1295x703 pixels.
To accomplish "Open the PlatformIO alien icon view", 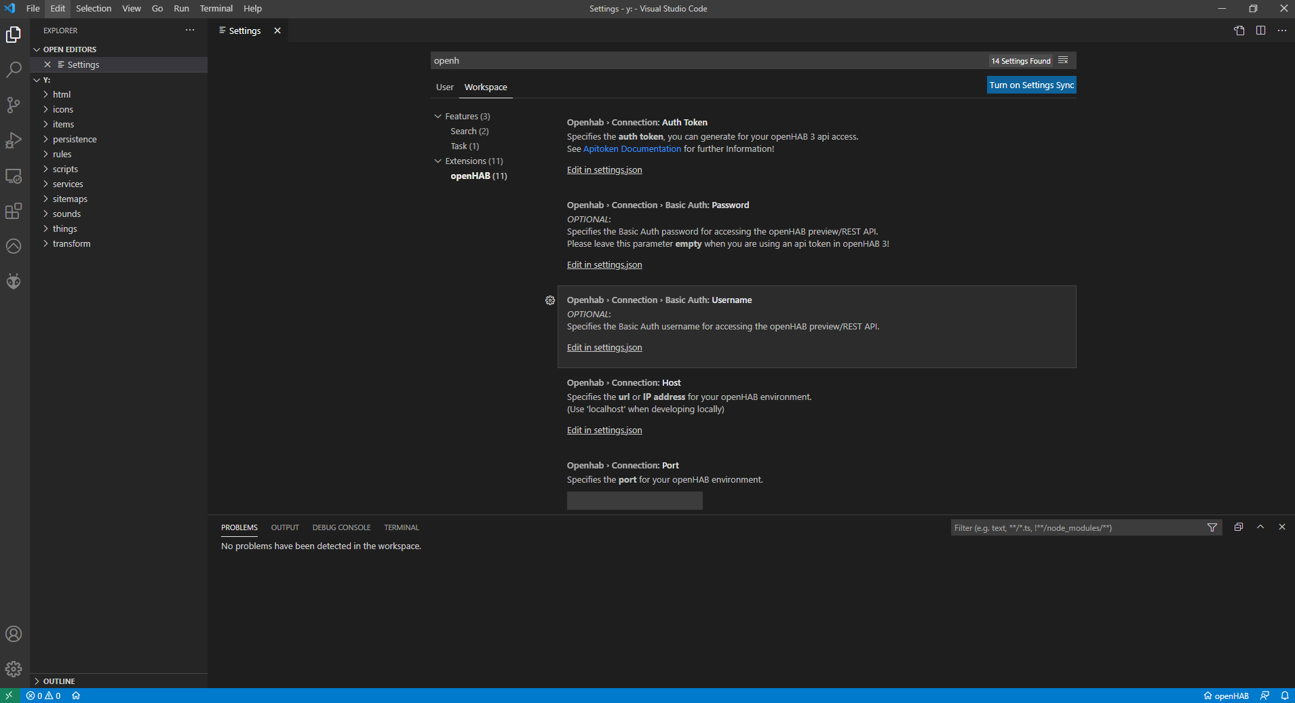I will 14,281.
